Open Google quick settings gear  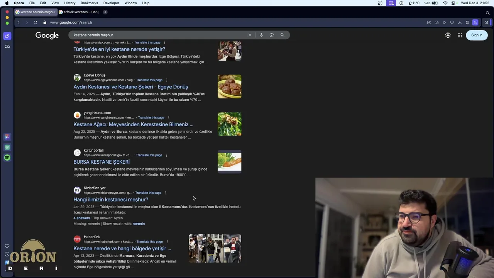pos(448,35)
